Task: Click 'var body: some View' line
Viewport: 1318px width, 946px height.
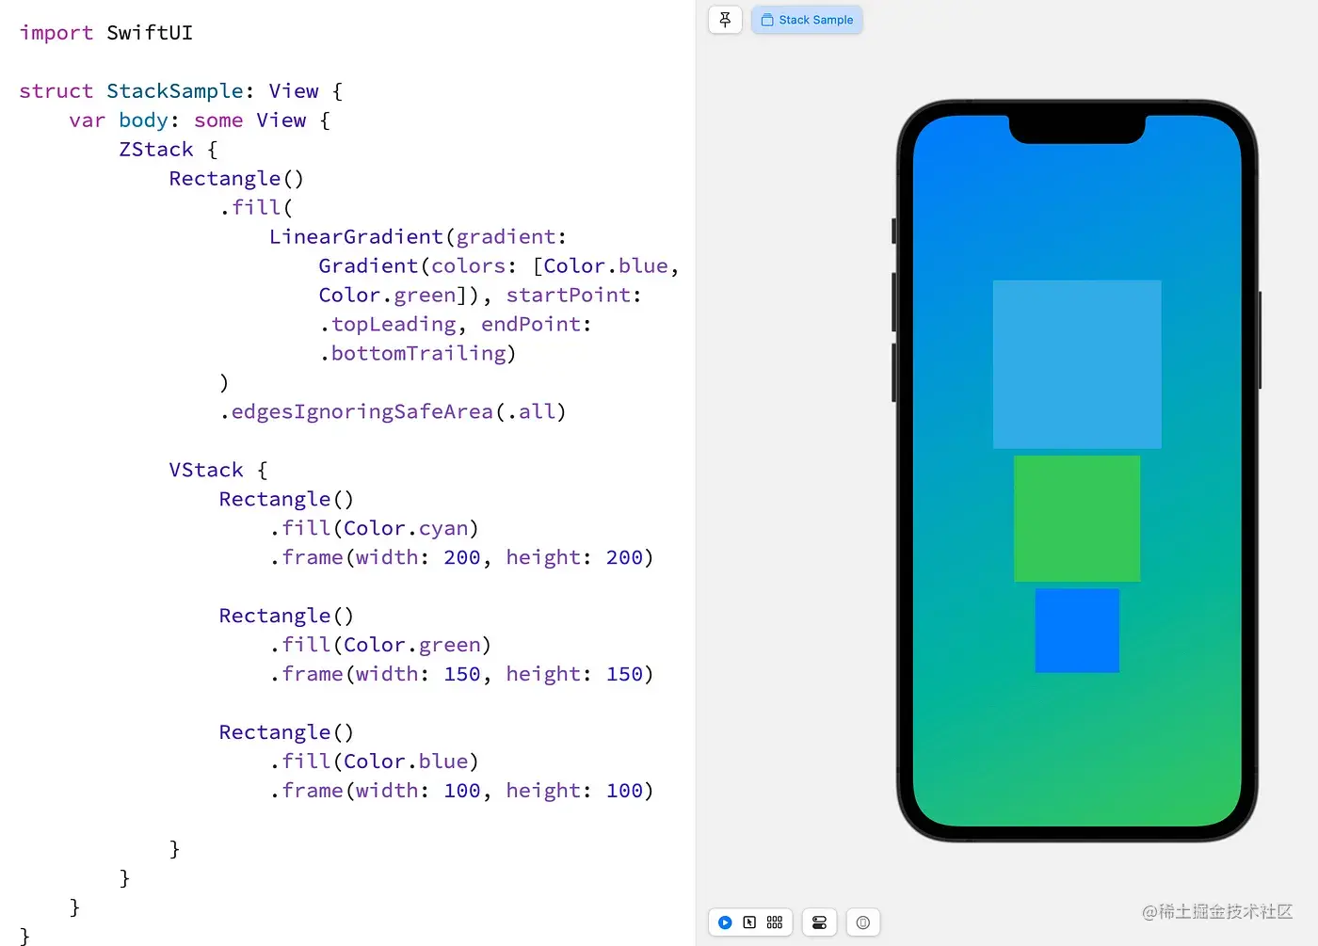Action: pyautogui.click(x=200, y=120)
